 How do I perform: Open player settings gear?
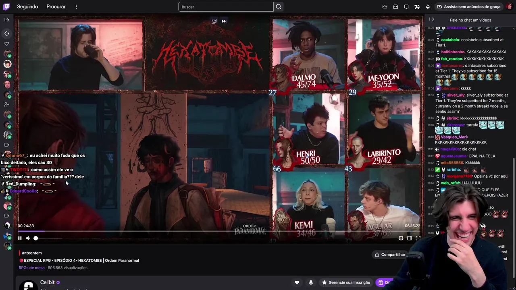coord(401,238)
